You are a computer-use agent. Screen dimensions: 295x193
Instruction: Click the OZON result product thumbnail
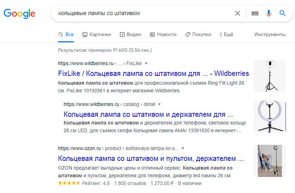click(x=269, y=160)
